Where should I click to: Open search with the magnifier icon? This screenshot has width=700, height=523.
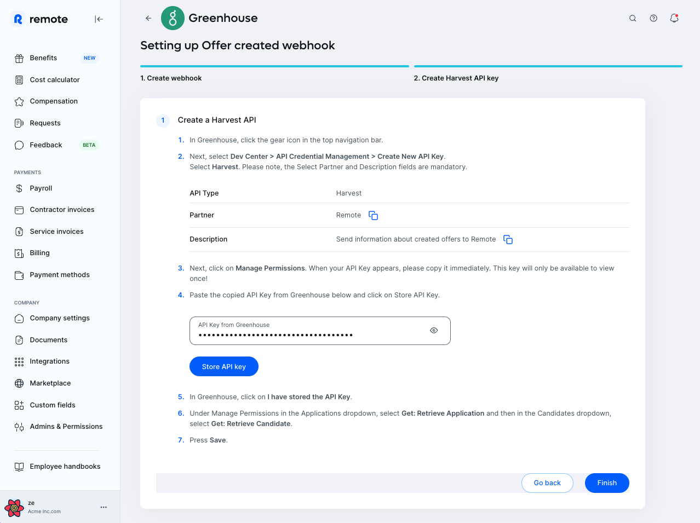pyautogui.click(x=633, y=18)
